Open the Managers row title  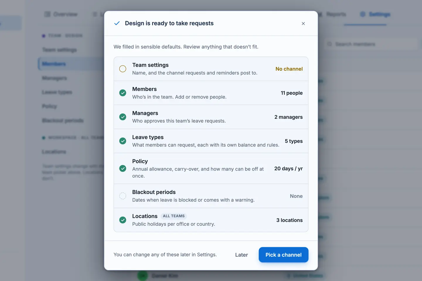pos(145,113)
